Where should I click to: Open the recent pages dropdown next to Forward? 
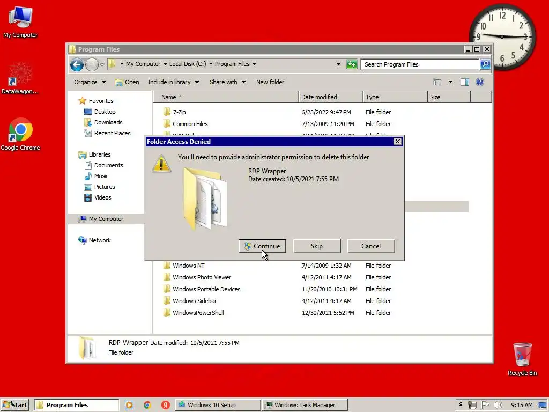pos(102,64)
